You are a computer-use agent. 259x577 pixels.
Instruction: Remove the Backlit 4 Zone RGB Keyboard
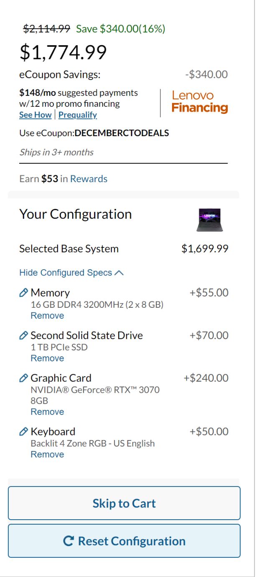point(47,455)
